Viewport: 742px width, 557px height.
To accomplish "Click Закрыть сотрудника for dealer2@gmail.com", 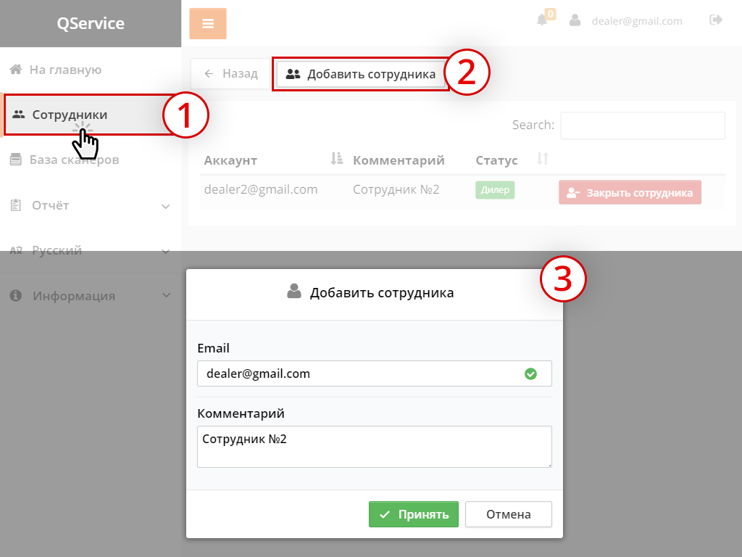I will click(630, 193).
